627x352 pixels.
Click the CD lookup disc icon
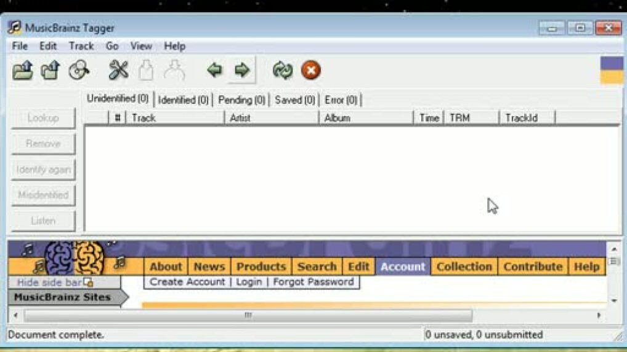pyautogui.click(x=79, y=71)
